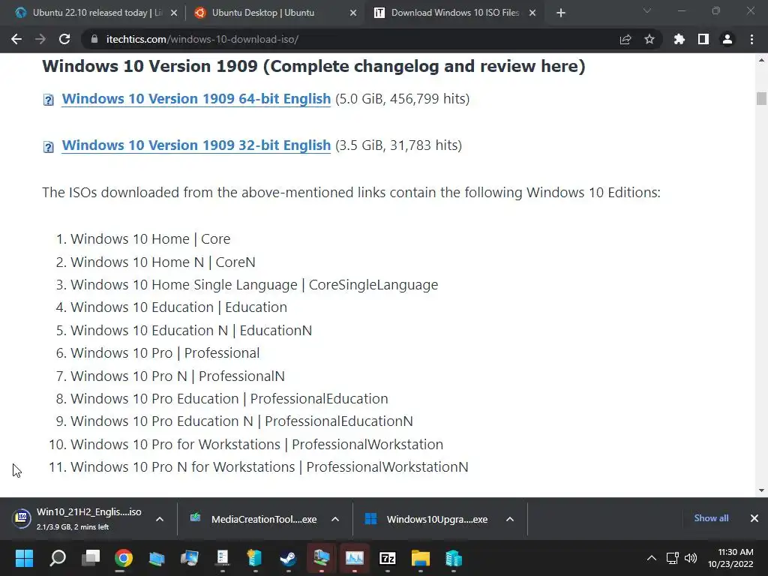This screenshot has height=576, width=768.
Task: Close the Ubuntu 22.10 released today tab
Action: [174, 13]
